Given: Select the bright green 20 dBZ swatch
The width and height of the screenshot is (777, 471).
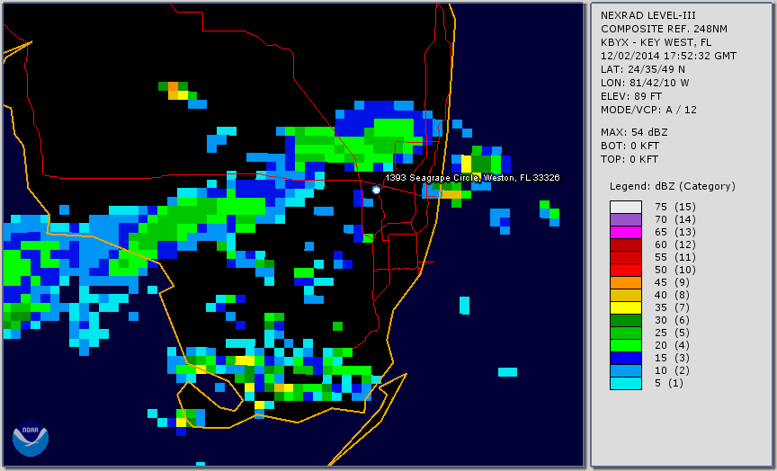Looking at the screenshot, I should [x=626, y=346].
